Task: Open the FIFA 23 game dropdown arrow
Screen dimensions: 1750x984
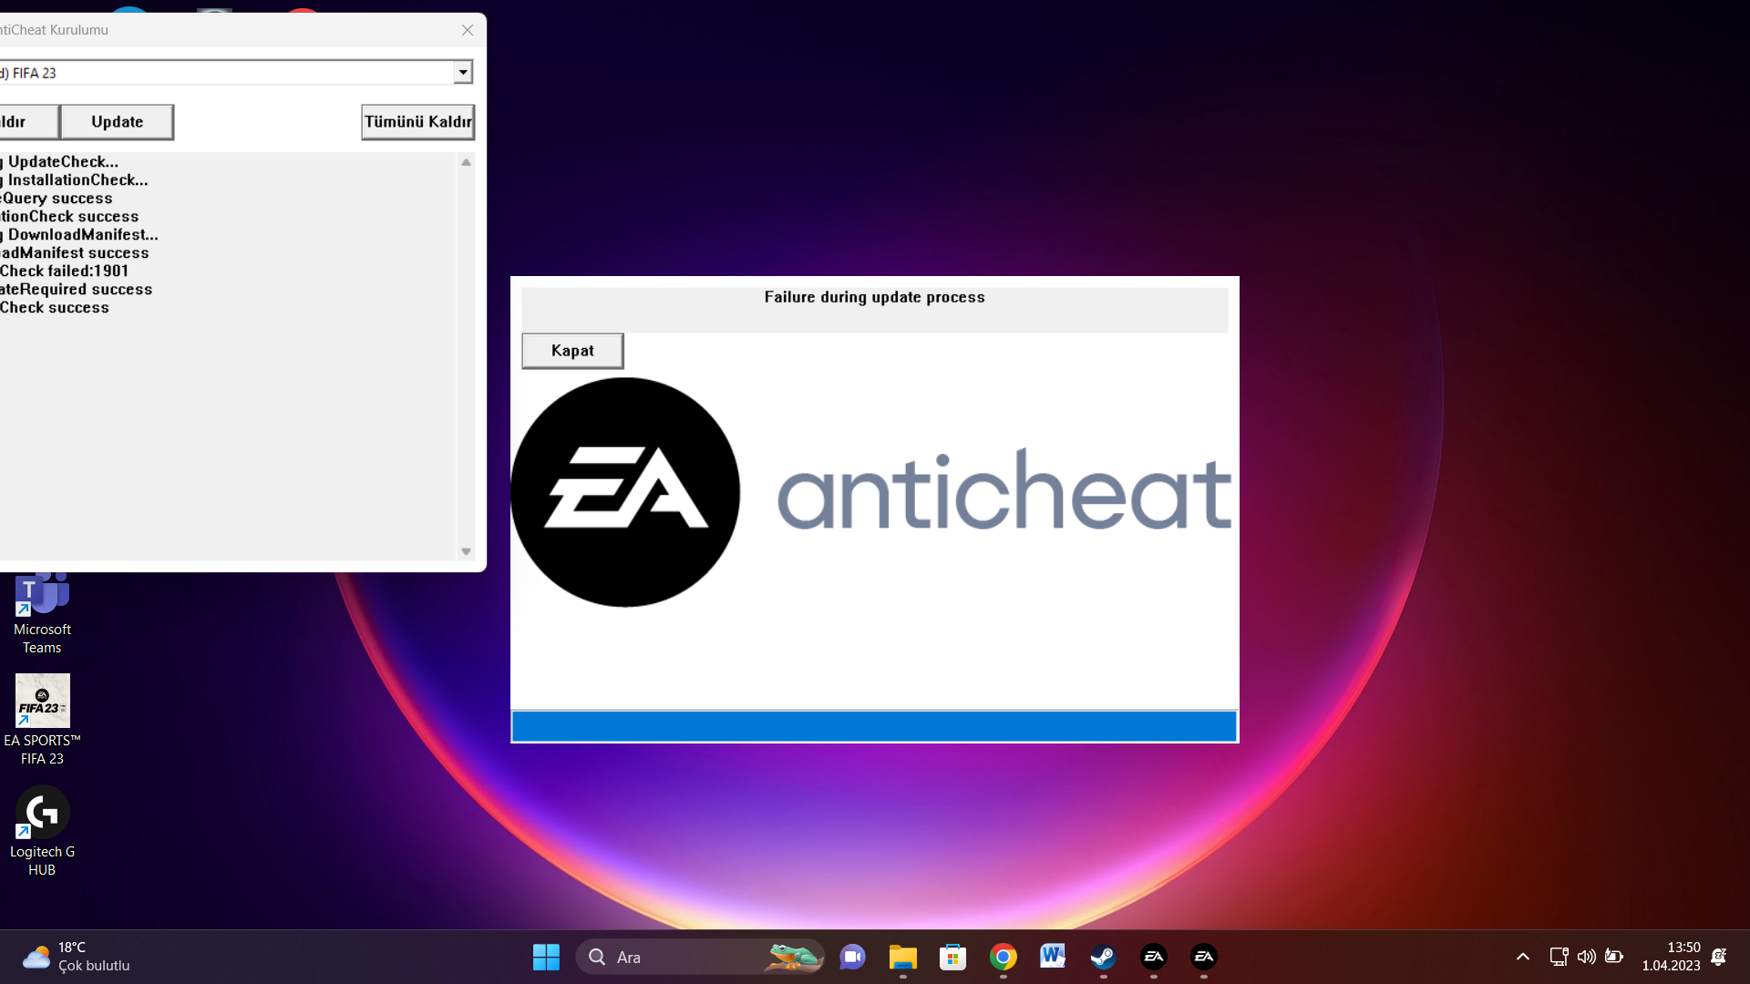Action: click(x=463, y=72)
